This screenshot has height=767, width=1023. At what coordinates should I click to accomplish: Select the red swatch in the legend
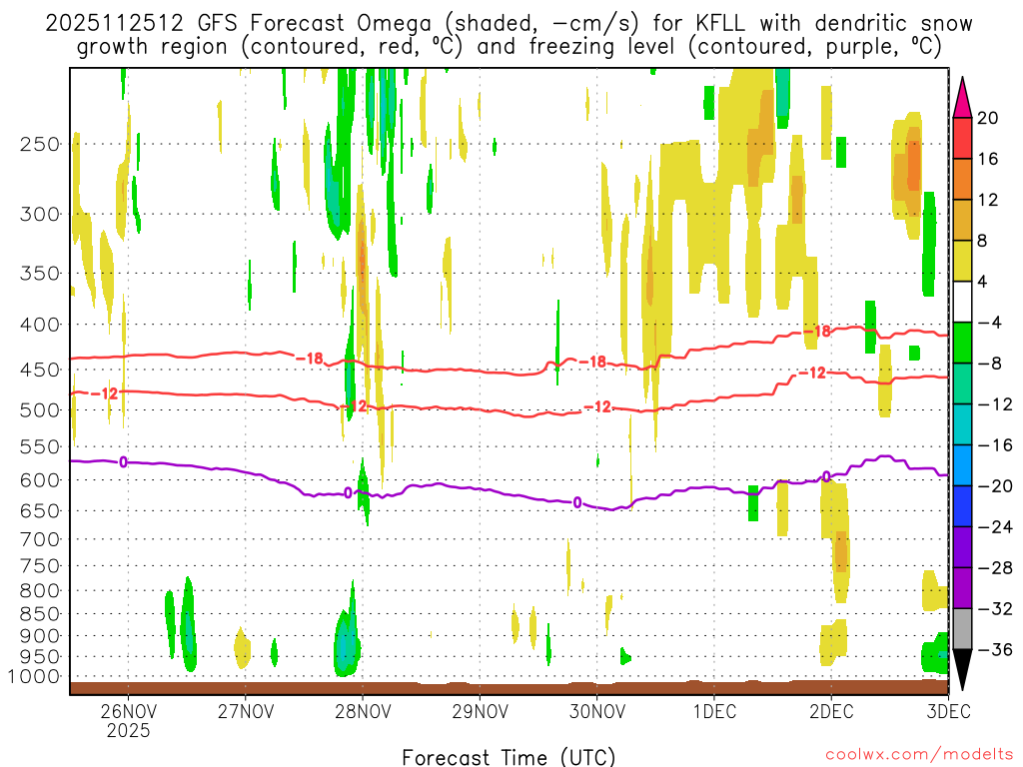coord(962,138)
